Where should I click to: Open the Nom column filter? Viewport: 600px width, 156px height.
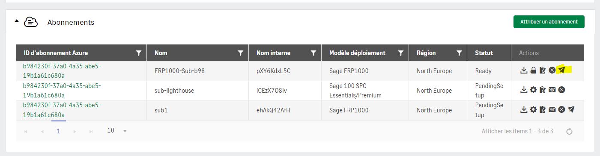coord(240,53)
